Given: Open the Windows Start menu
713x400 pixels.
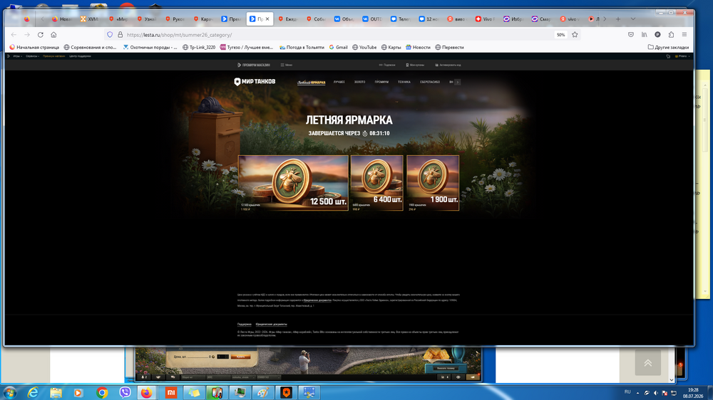Looking at the screenshot, I should (9, 393).
